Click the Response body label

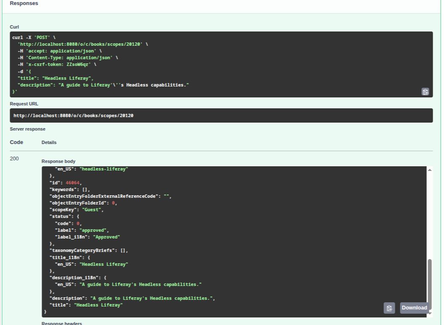coord(58,161)
